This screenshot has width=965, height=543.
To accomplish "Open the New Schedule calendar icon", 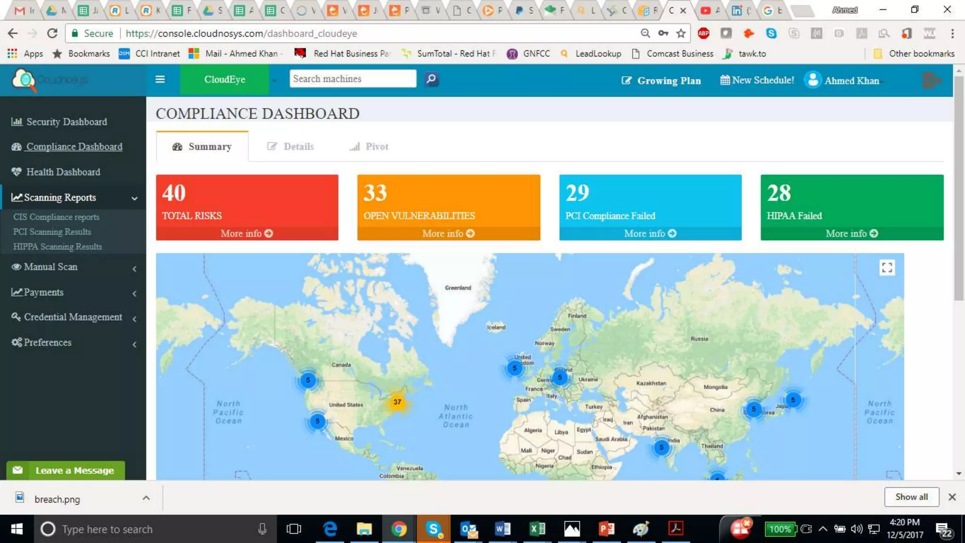I will click(725, 80).
